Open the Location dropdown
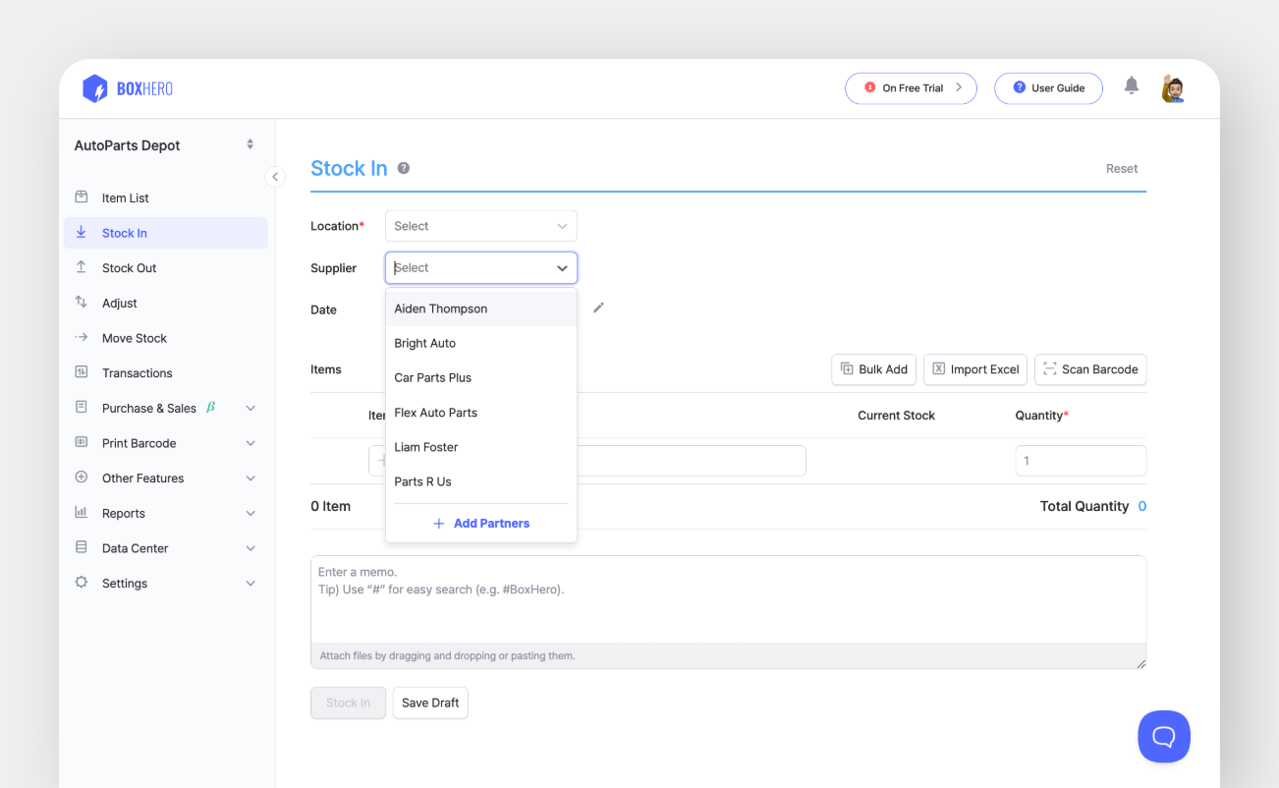1279x788 pixels. [480, 226]
